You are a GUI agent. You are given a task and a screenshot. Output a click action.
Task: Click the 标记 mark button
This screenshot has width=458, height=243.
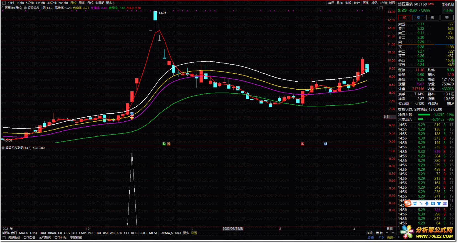(374, 3)
